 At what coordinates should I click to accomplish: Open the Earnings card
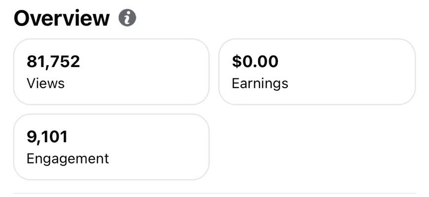click(x=317, y=72)
